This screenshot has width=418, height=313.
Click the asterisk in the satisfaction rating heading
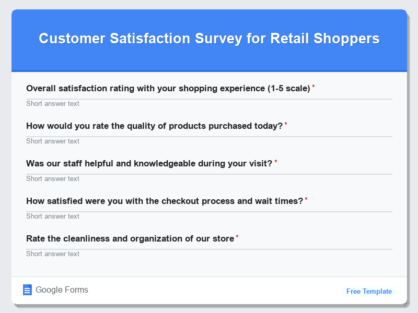pos(313,86)
